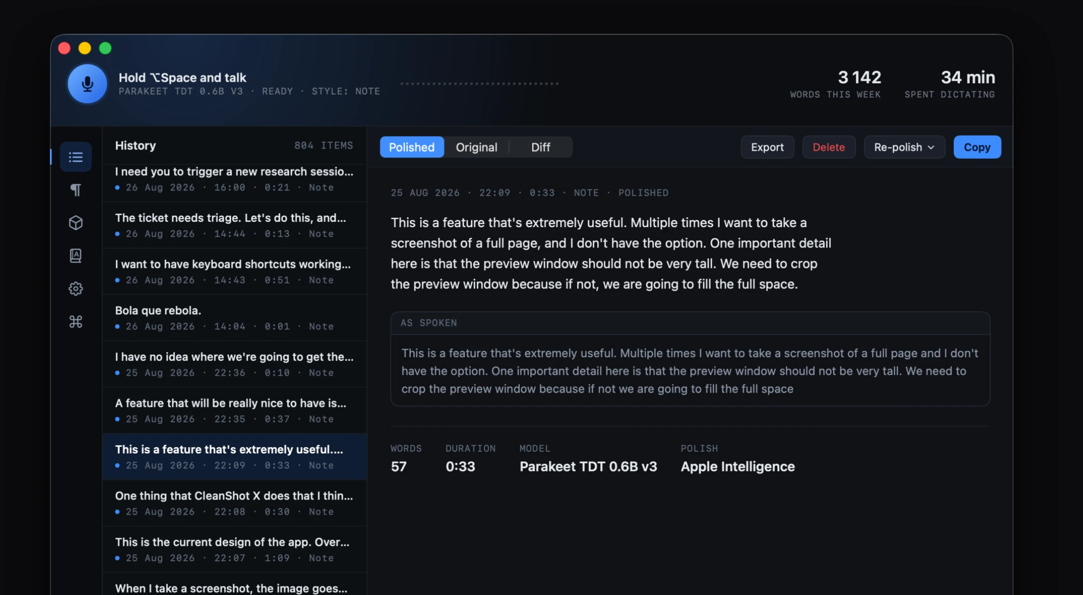1083x595 pixels.
Task: Select 'This is the current design of the app' entry
Action: [235, 549]
